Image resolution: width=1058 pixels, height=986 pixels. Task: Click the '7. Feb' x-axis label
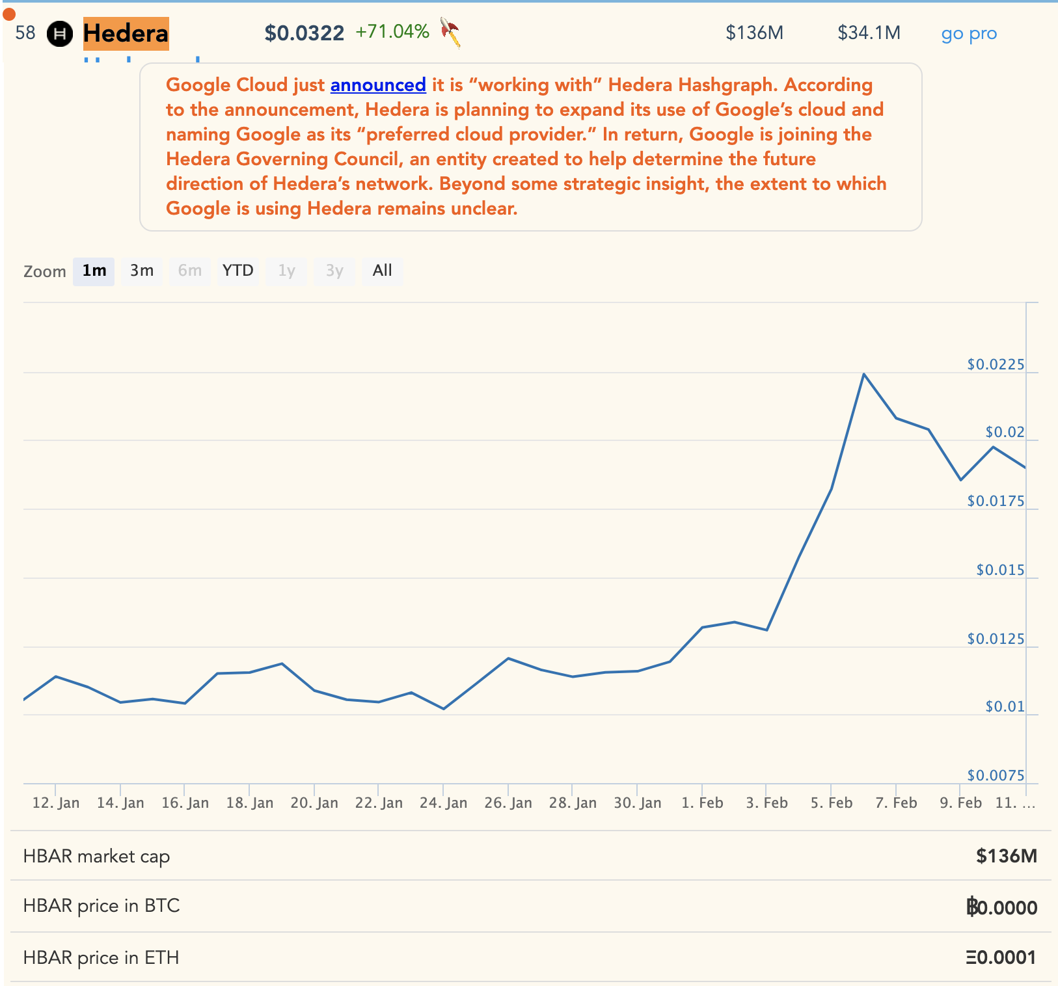click(896, 803)
